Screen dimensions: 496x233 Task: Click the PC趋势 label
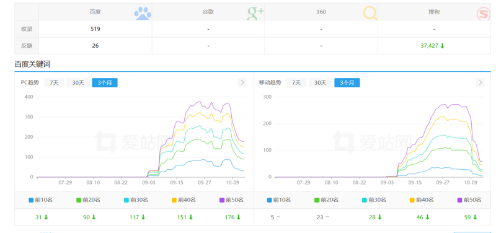point(30,83)
